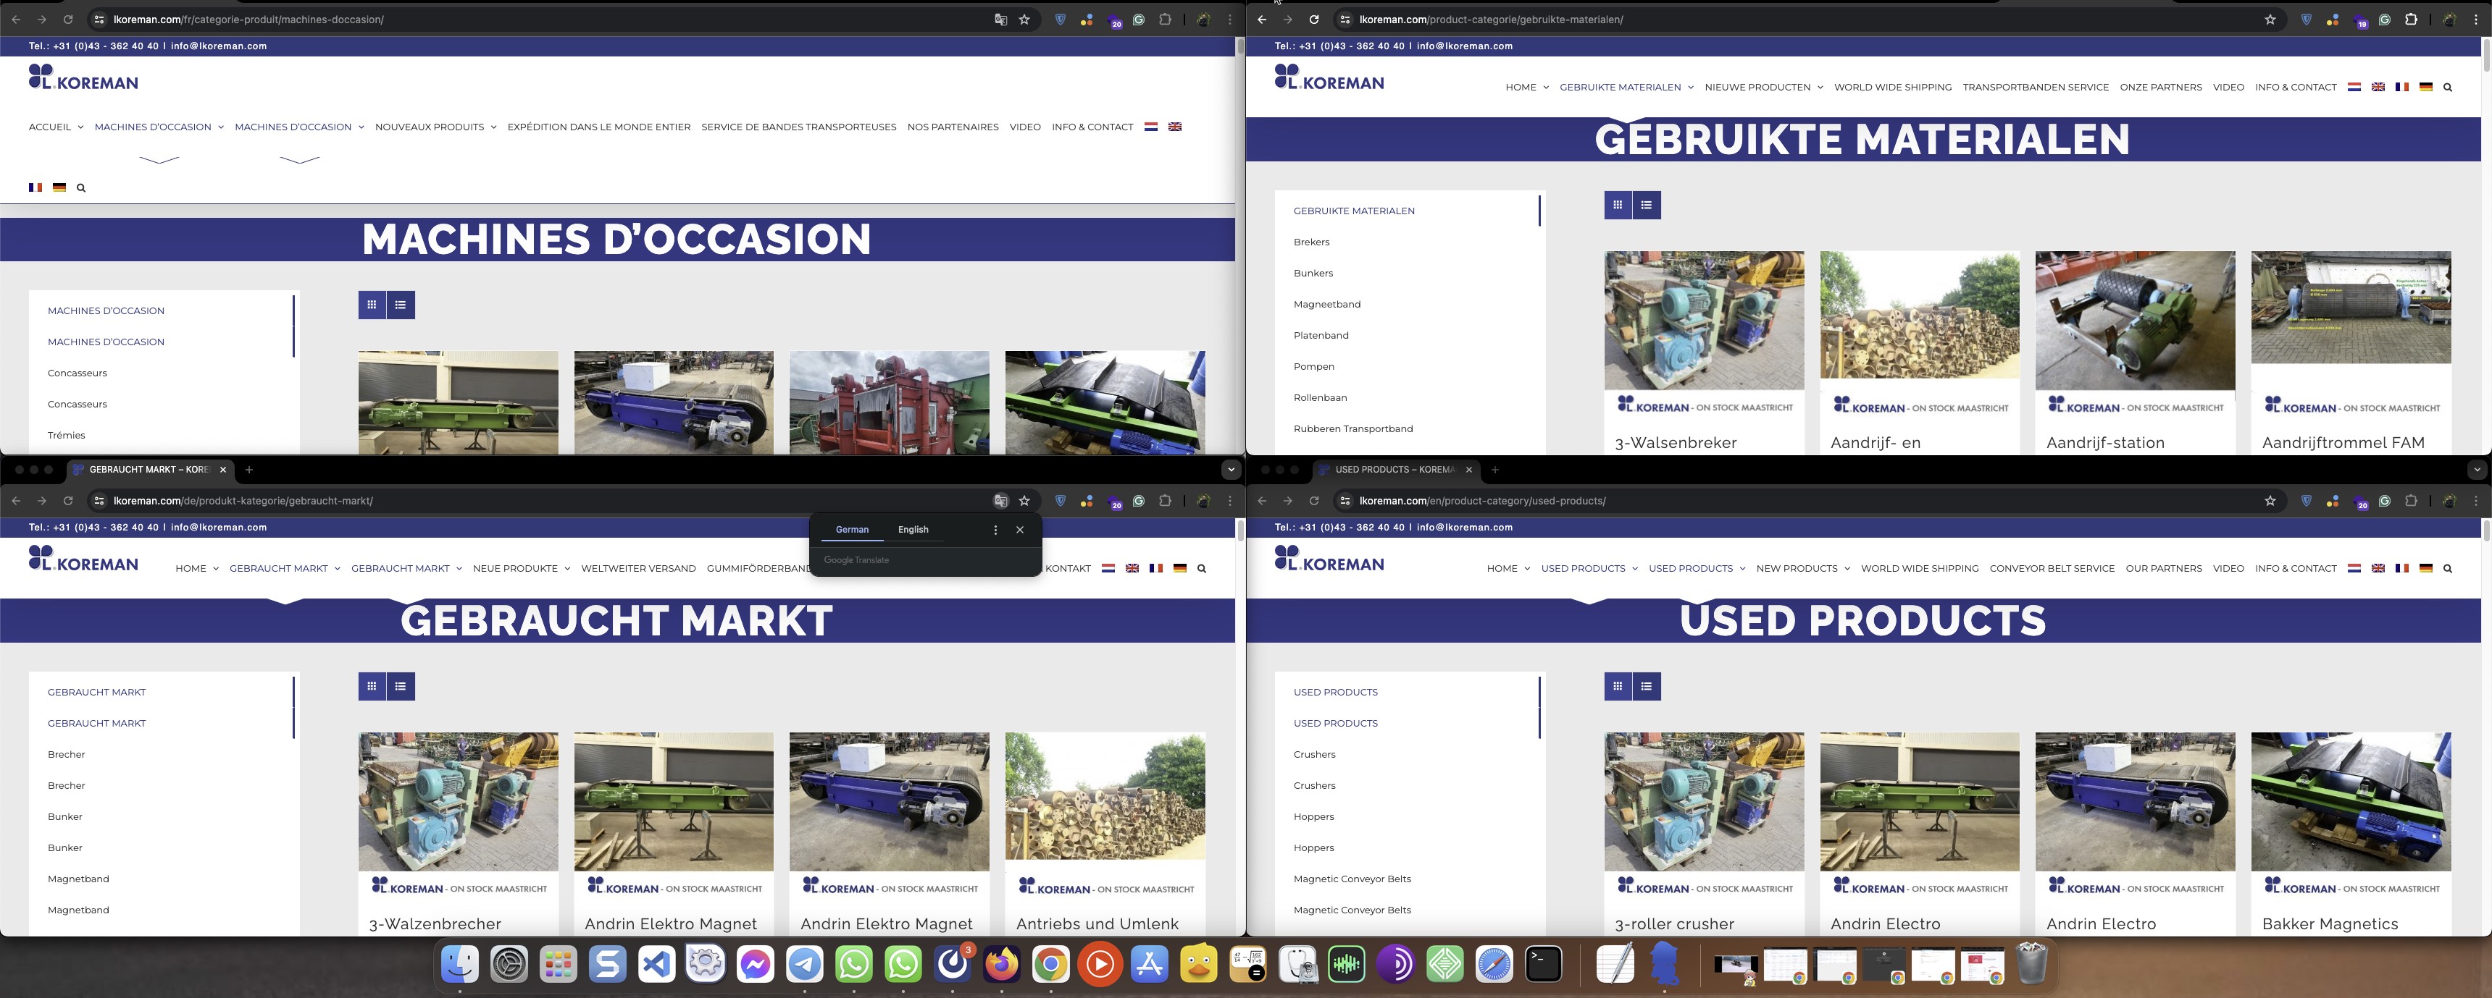
Task: Open Telegram from the Dock
Action: tap(804, 963)
